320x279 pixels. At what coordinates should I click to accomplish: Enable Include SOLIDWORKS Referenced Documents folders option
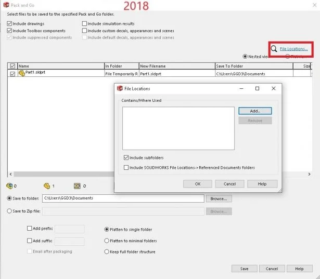point(126,167)
